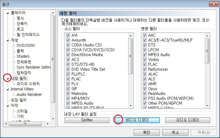Click options tree scroll-up arrow
Screen dimensions: 220x138
coord(53,13)
